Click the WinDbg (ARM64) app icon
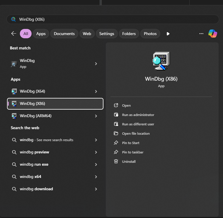This screenshot has height=218, width=223. pyautogui.click(x=14, y=116)
